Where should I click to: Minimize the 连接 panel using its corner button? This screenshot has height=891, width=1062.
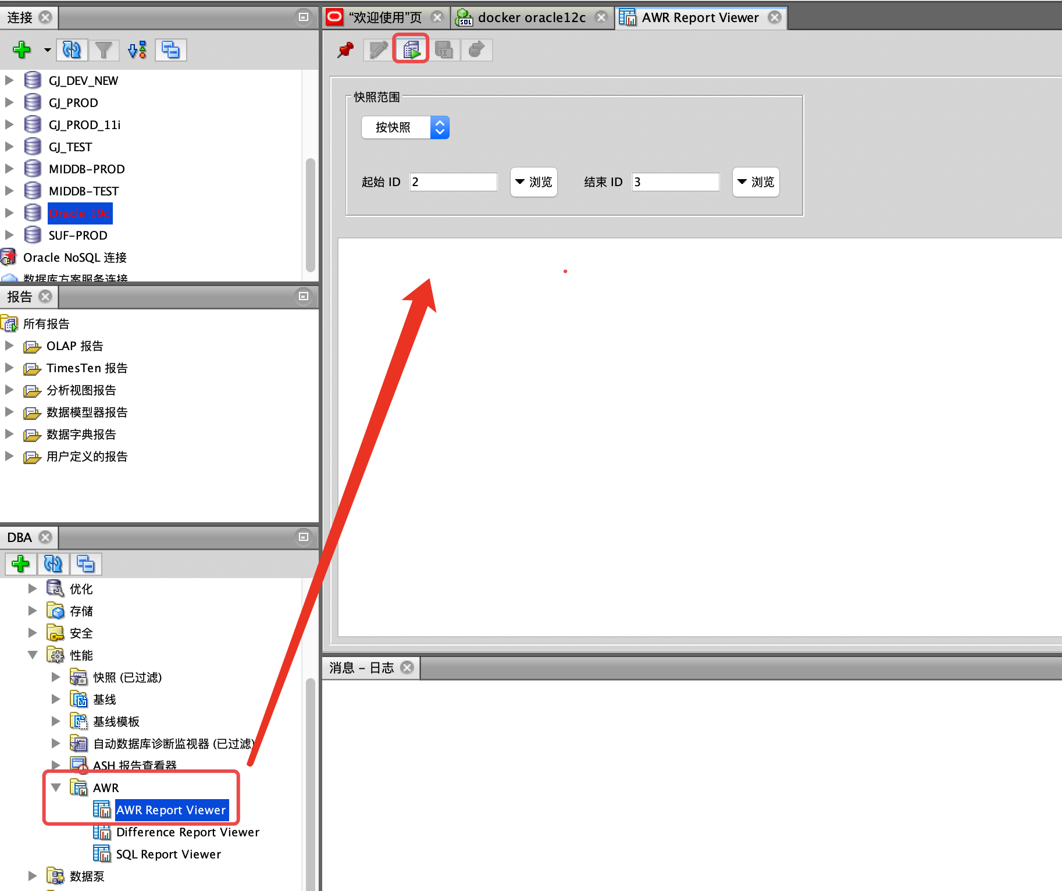point(303,17)
